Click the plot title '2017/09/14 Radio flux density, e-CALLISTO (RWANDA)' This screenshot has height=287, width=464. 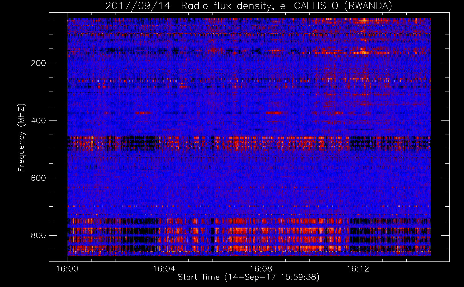point(249,6)
